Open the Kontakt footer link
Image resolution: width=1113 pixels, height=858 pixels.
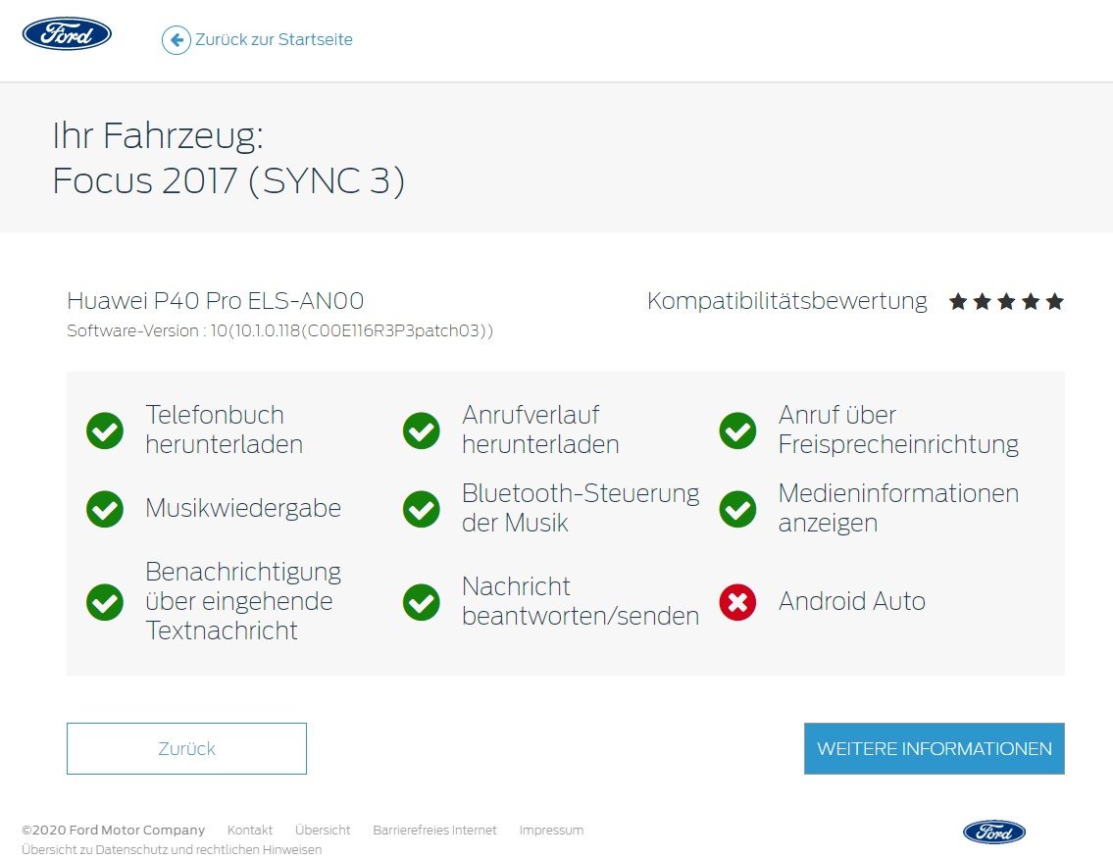[250, 831]
